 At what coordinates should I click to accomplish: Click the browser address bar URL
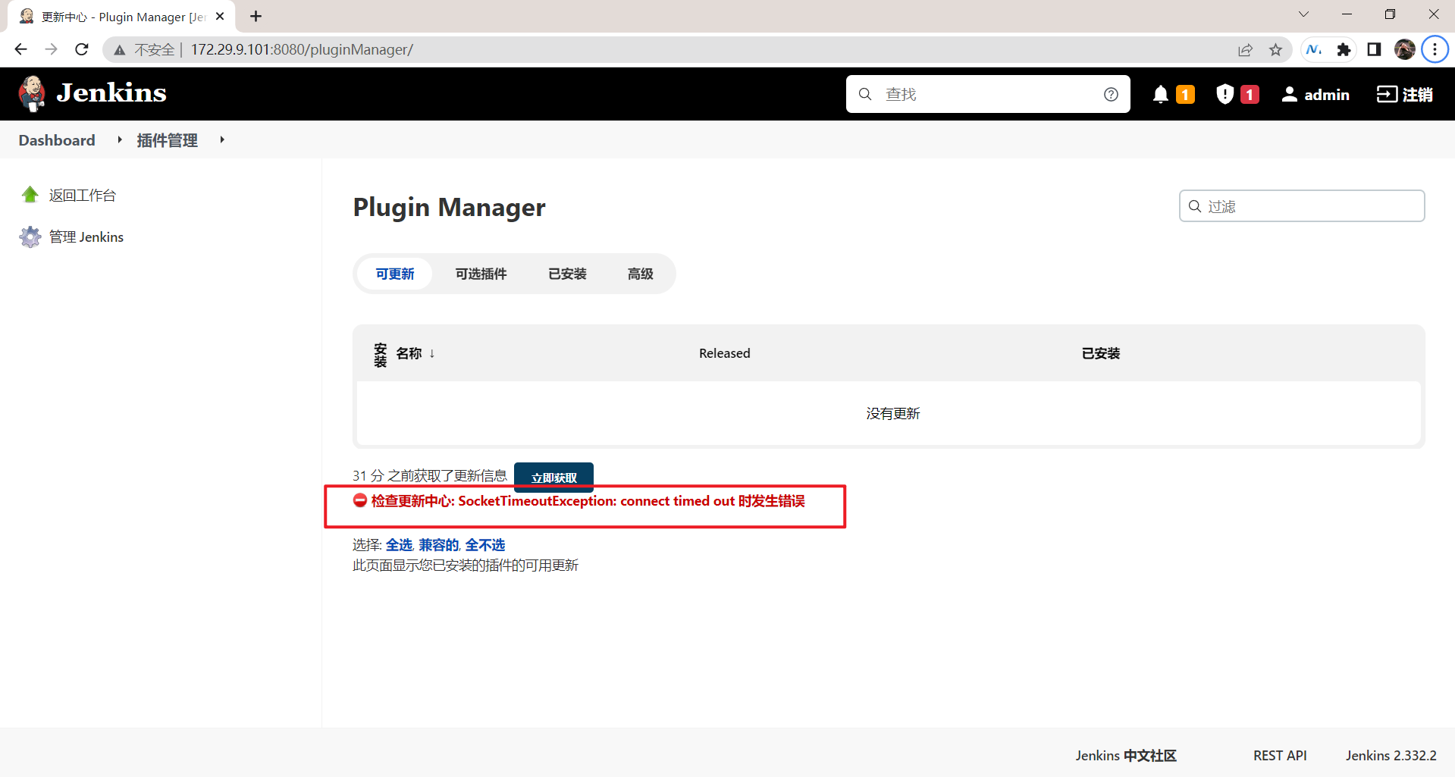pos(302,50)
